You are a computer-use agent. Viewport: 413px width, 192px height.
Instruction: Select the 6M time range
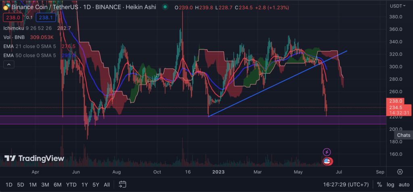click(x=57, y=185)
